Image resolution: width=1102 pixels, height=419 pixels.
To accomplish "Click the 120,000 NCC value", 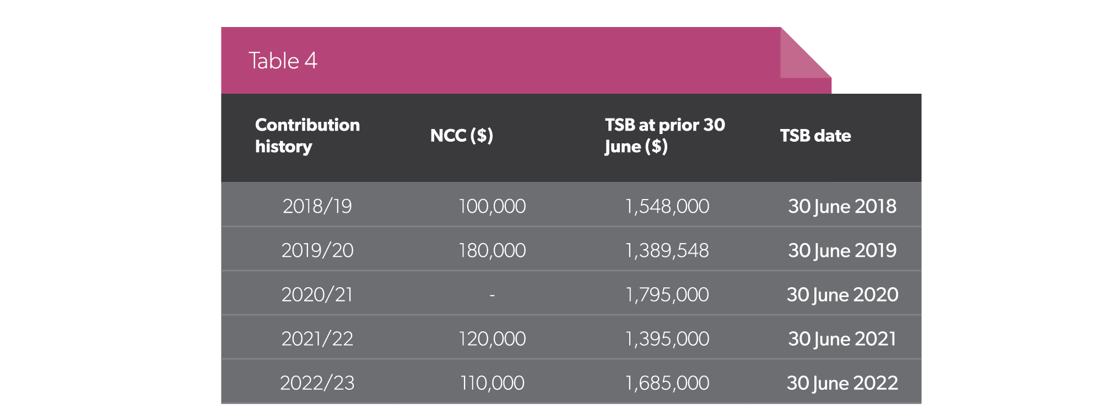I will click(492, 339).
